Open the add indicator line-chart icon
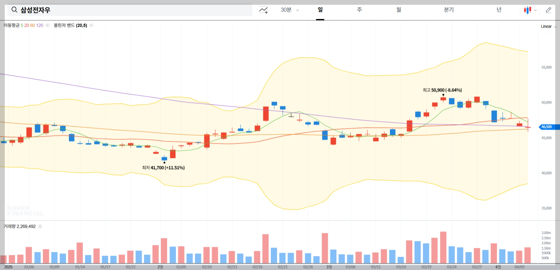560x270 pixels. point(263,10)
